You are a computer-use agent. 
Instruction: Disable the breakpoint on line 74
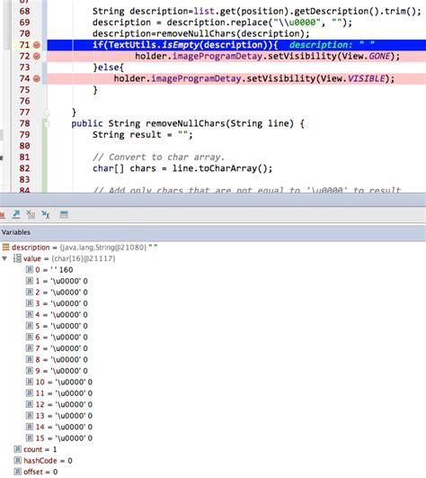click(x=37, y=78)
